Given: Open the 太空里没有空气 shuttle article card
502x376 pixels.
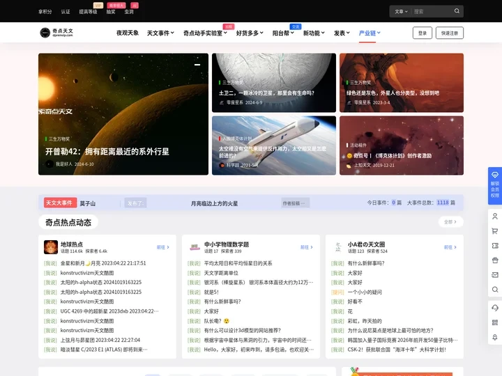Looking at the screenshot, I should click(x=274, y=146).
